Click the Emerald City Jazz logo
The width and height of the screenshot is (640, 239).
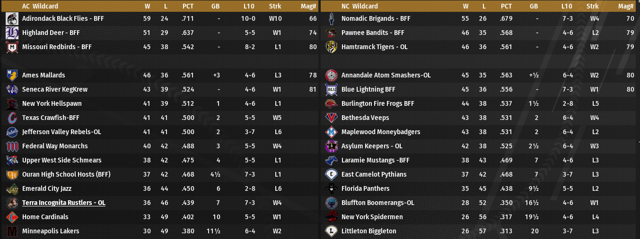click(x=12, y=189)
